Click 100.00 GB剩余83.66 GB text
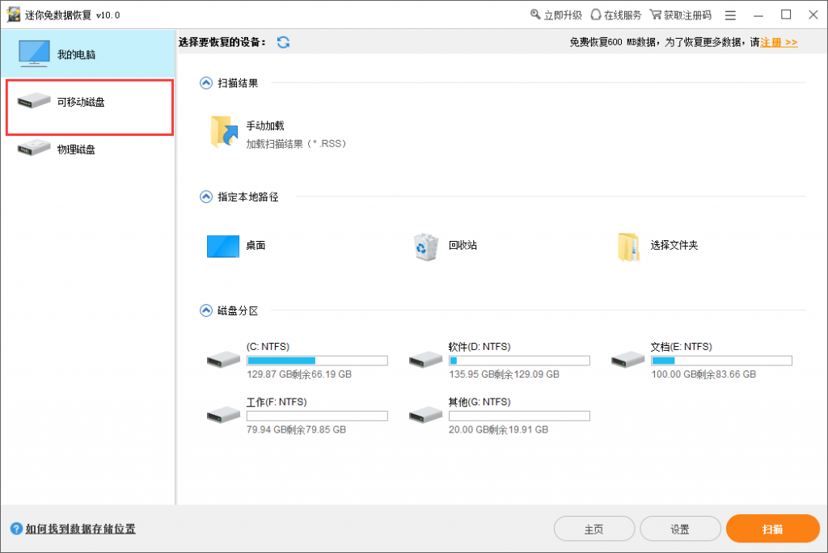The width and height of the screenshot is (828, 553). click(x=703, y=374)
